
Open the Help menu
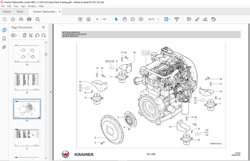pos(41,6)
